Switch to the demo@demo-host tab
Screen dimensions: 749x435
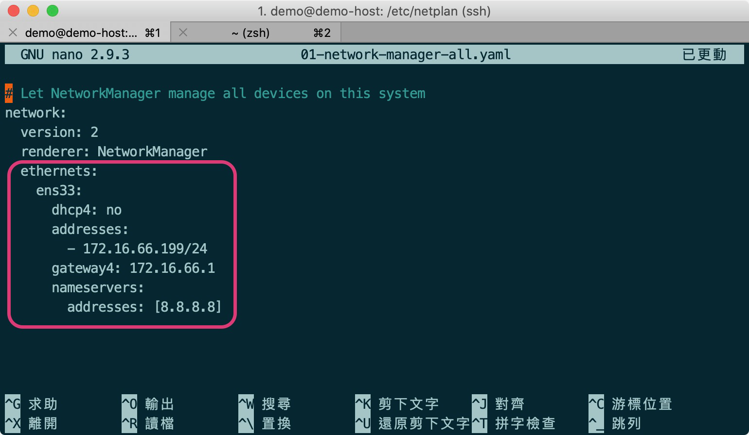pyautogui.click(x=83, y=33)
